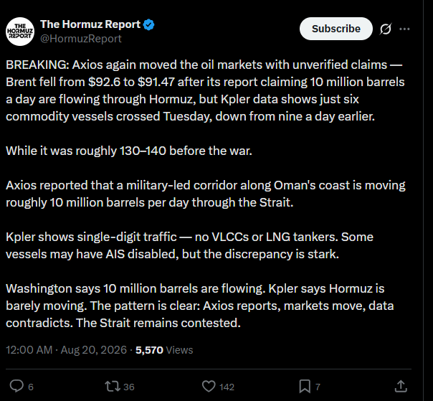
Task: Click the Grok explain post icon
Action: pos(385,29)
